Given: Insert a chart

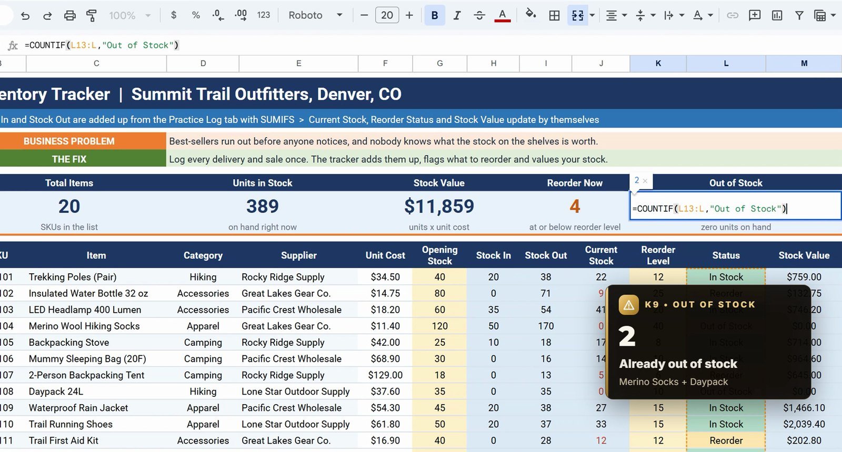Looking at the screenshot, I should [777, 15].
